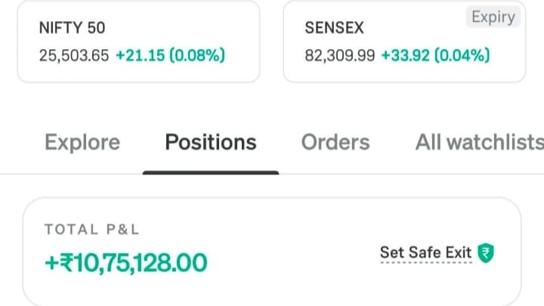The image size is (544, 306).
Task: Tap the Expiry badge on SENSEX
Action: click(x=493, y=17)
